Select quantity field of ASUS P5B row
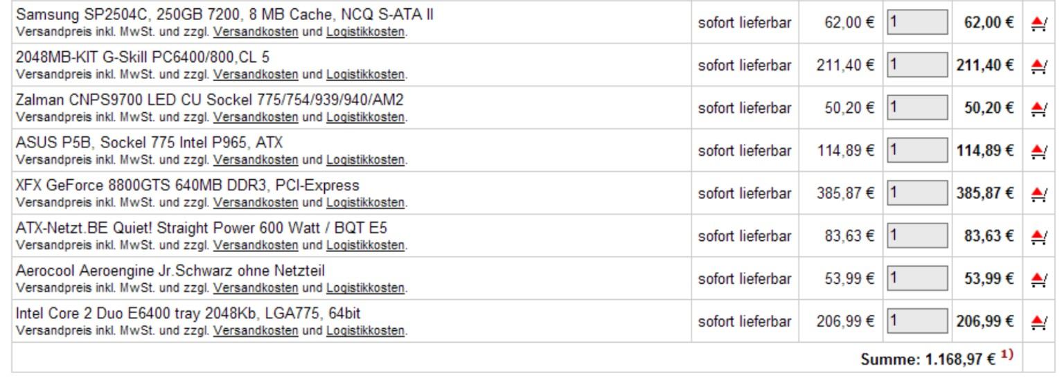 (x=918, y=150)
